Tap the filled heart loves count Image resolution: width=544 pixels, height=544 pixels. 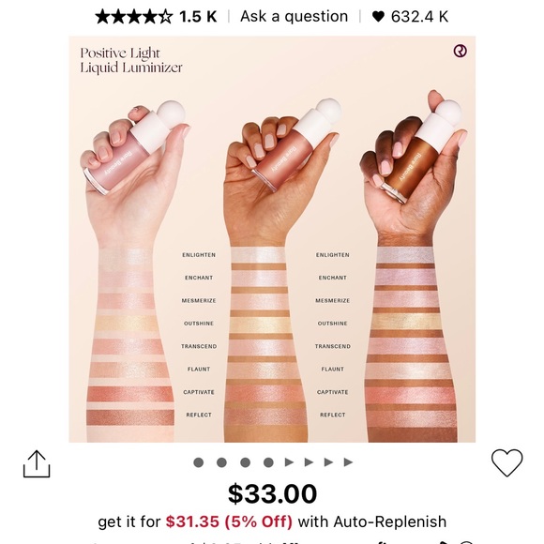(378, 16)
